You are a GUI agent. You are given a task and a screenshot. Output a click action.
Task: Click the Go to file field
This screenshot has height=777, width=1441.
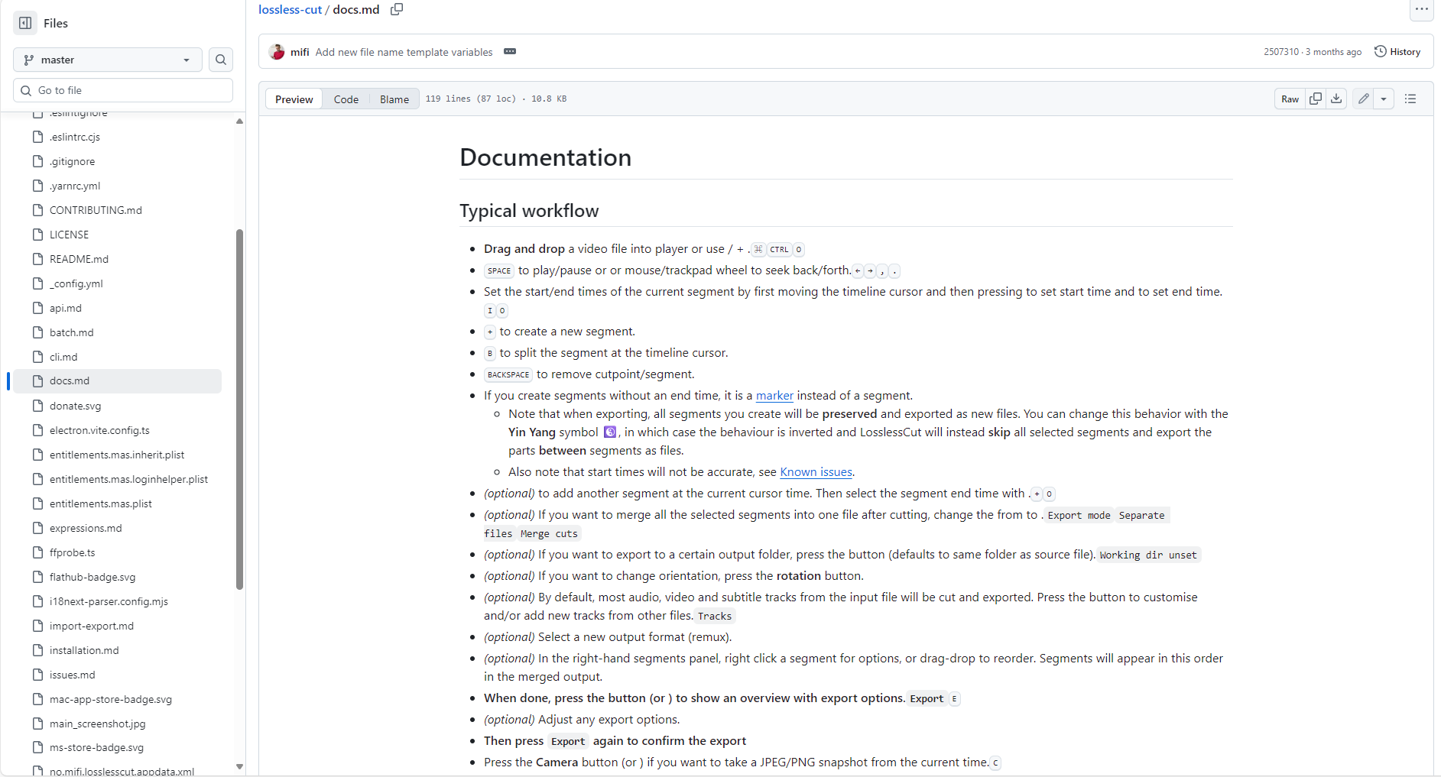122,90
